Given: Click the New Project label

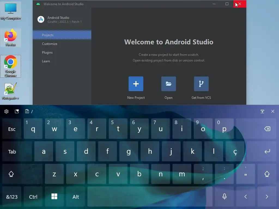Looking at the screenshot, I should point(136,98).
